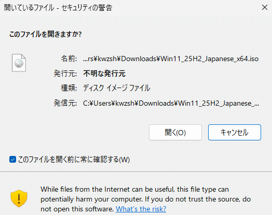The image size is (272, 215).
Task: Close the security warning dialog
Action: coord(265,7)
